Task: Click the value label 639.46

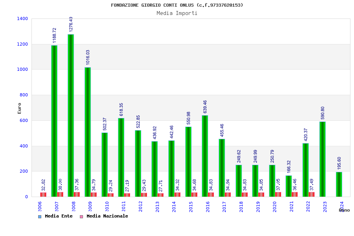Action: pos(205,107)
